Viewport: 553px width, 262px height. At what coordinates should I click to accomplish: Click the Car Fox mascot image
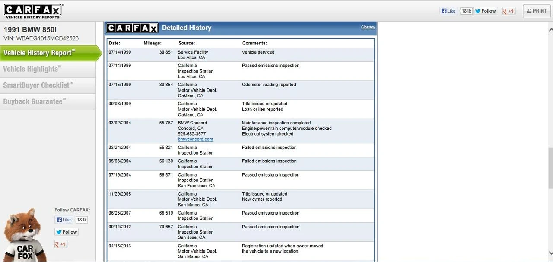(x=25, y=235)
